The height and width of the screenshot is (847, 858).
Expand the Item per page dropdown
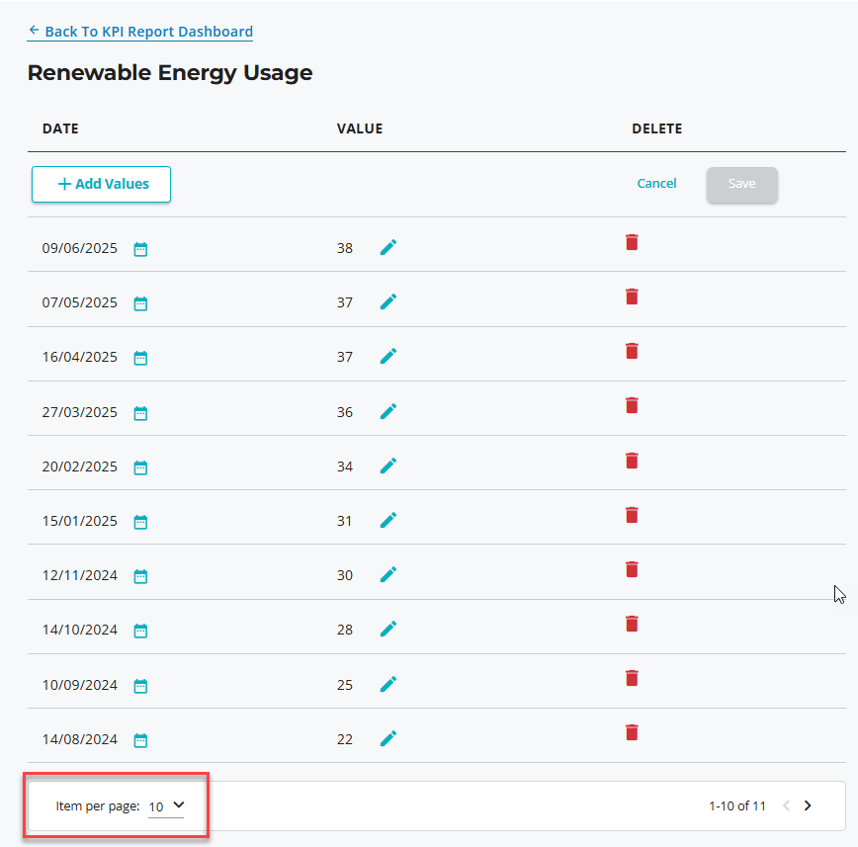click(167, 806)
